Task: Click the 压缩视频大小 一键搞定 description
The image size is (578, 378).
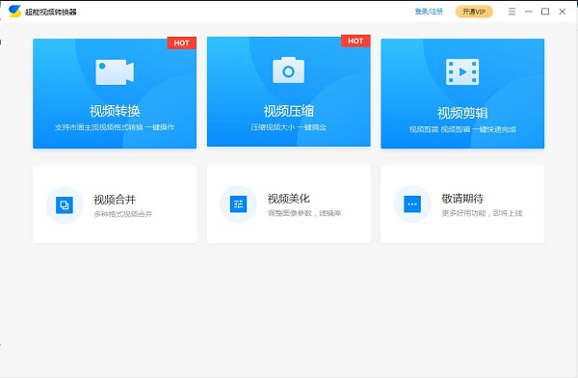Action: pyautogui.click(x=289, y=127)
